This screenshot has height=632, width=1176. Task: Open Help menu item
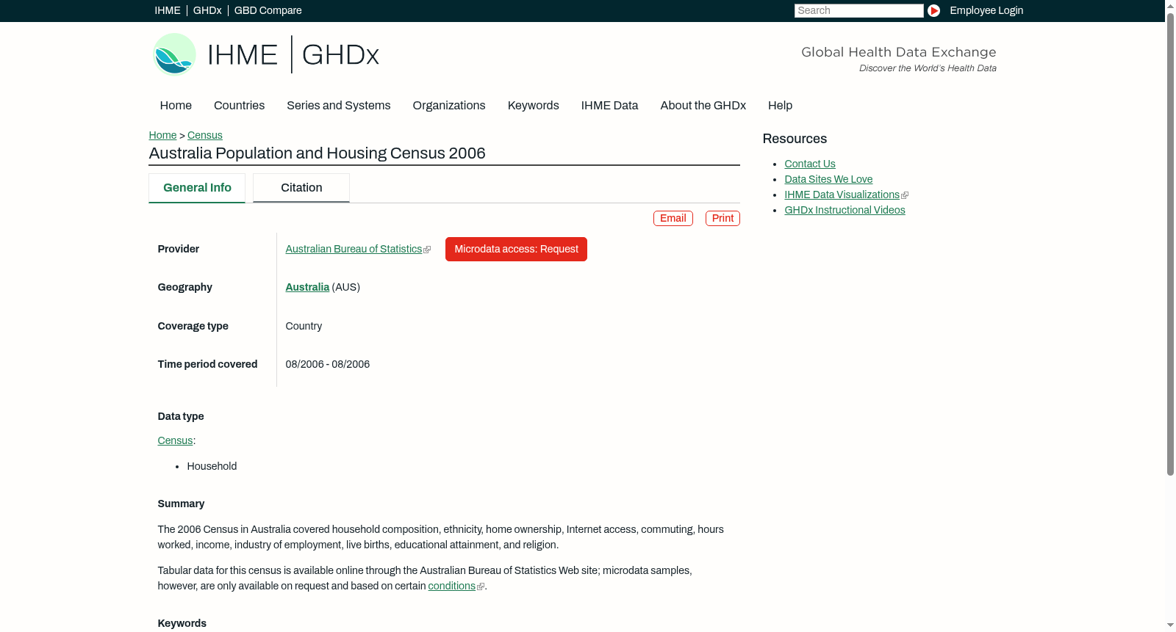tap(780, 106)
